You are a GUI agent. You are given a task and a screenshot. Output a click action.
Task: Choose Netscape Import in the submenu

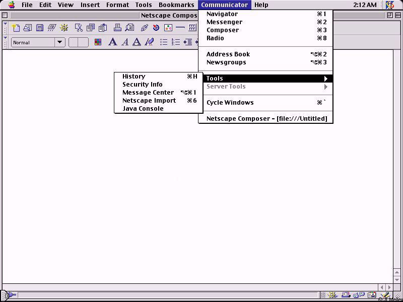[159, 100]
